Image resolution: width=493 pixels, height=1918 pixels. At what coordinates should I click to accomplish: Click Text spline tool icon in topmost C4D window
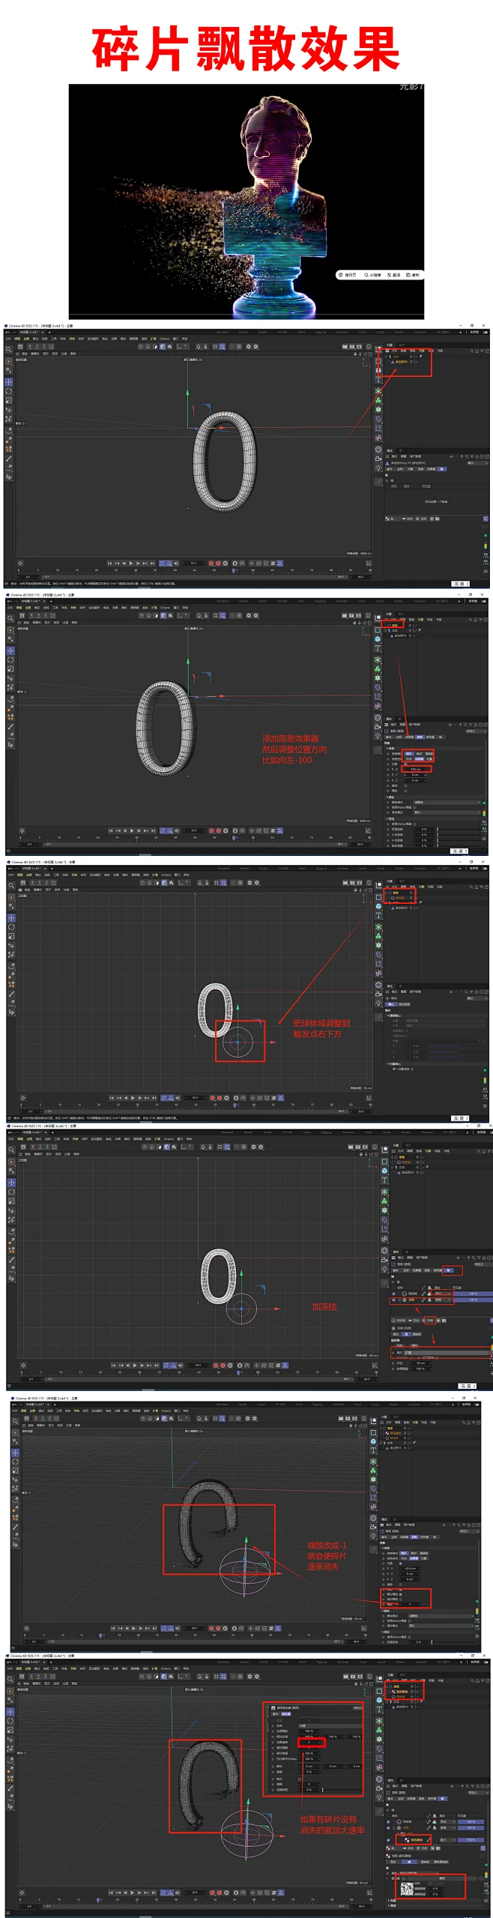tap(378, 380)
